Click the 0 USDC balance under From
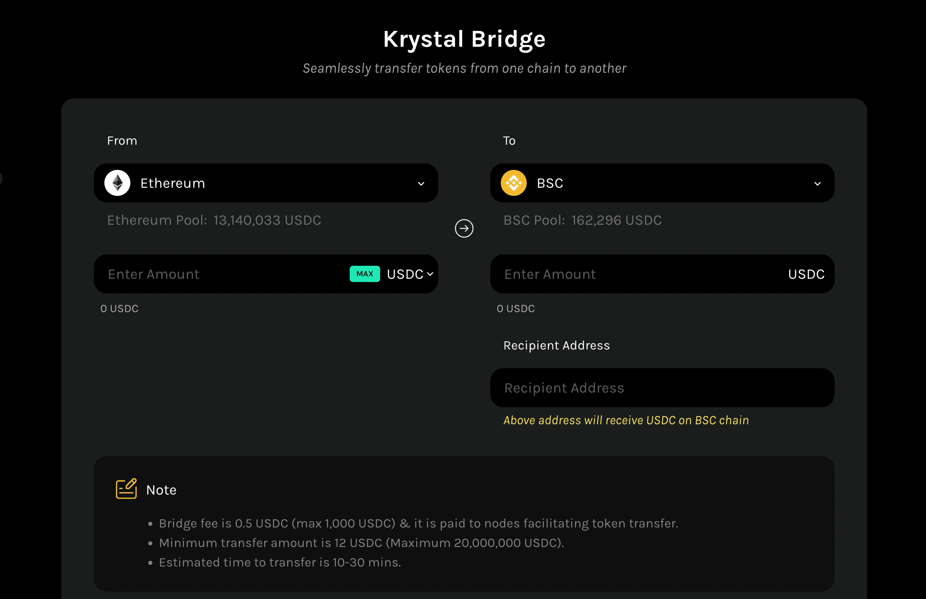This screenshot has width=926, height=599. click(x=119, y=308)
